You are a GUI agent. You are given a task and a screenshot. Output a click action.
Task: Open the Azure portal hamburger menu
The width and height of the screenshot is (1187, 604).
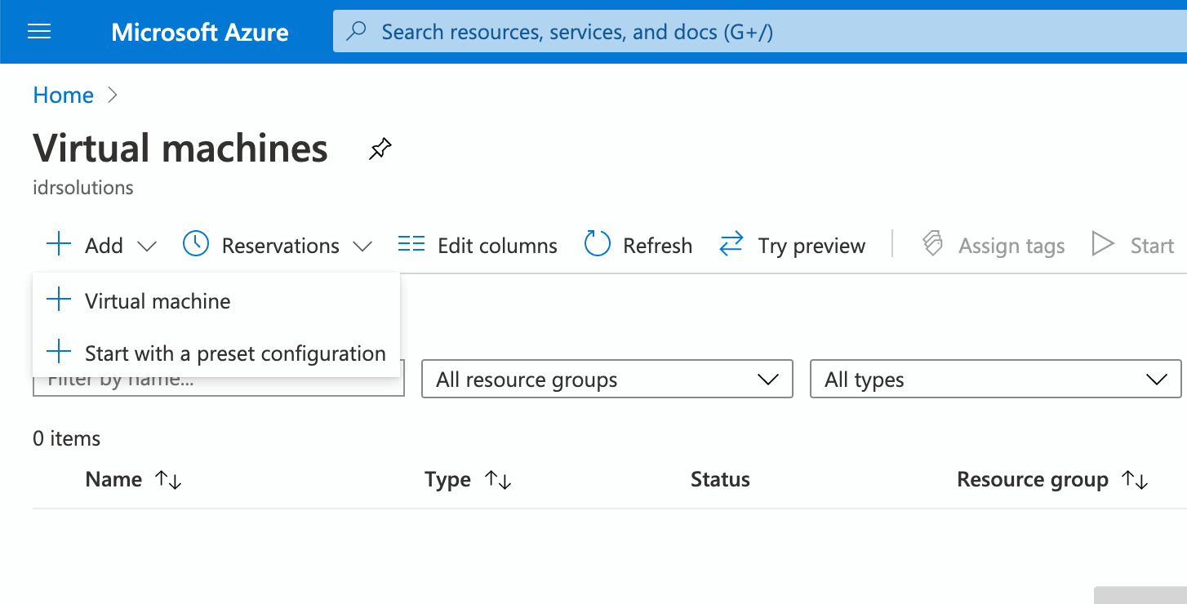click(x=38, y=32)
